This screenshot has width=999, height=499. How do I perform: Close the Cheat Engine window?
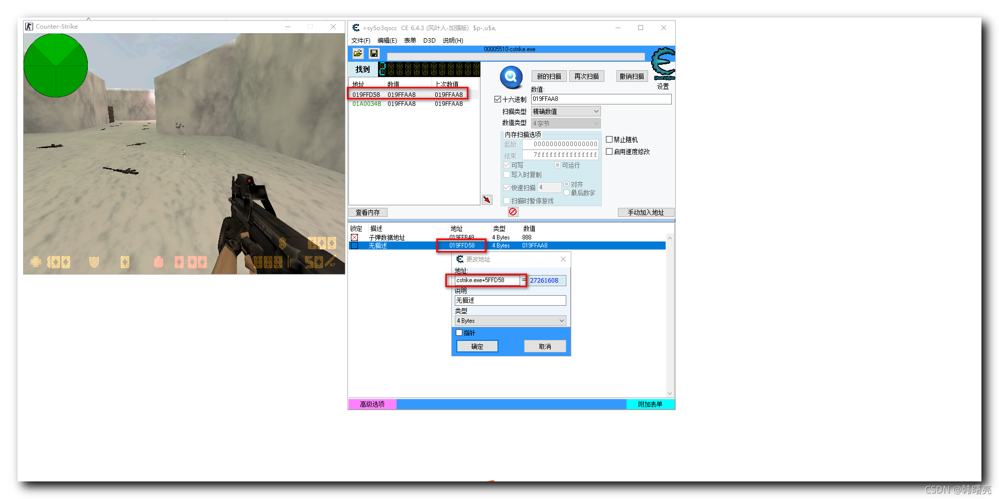tap(664, 28)
